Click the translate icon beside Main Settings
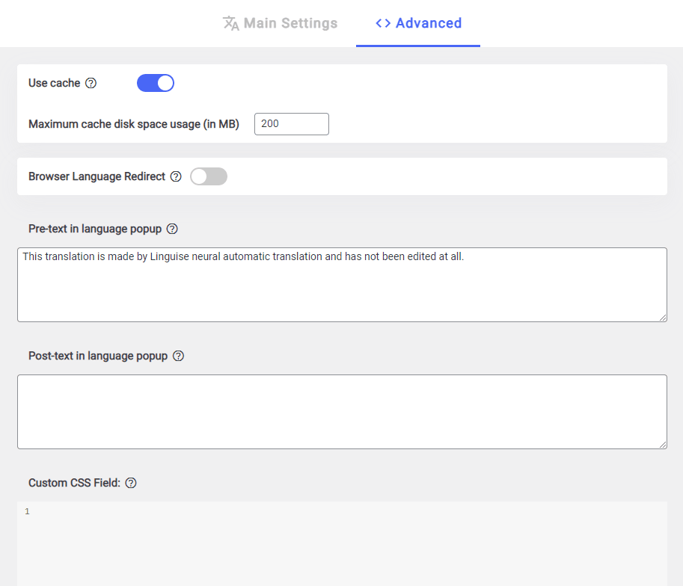The height and width of the screenshot is (586, 683). pos(231,23)
